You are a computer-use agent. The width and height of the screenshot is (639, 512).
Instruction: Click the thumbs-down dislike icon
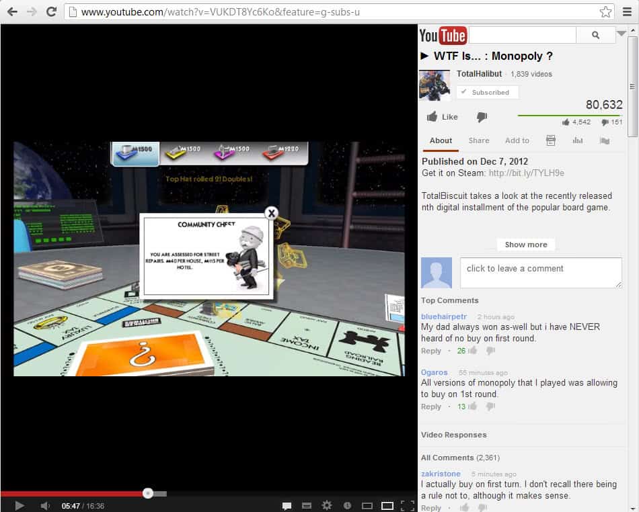click(482, 117)
